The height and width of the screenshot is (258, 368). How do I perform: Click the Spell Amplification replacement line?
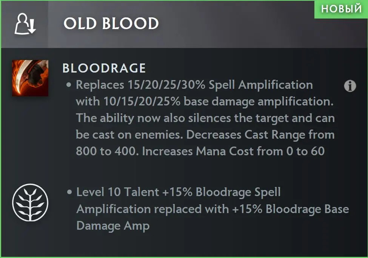(194, 85)
